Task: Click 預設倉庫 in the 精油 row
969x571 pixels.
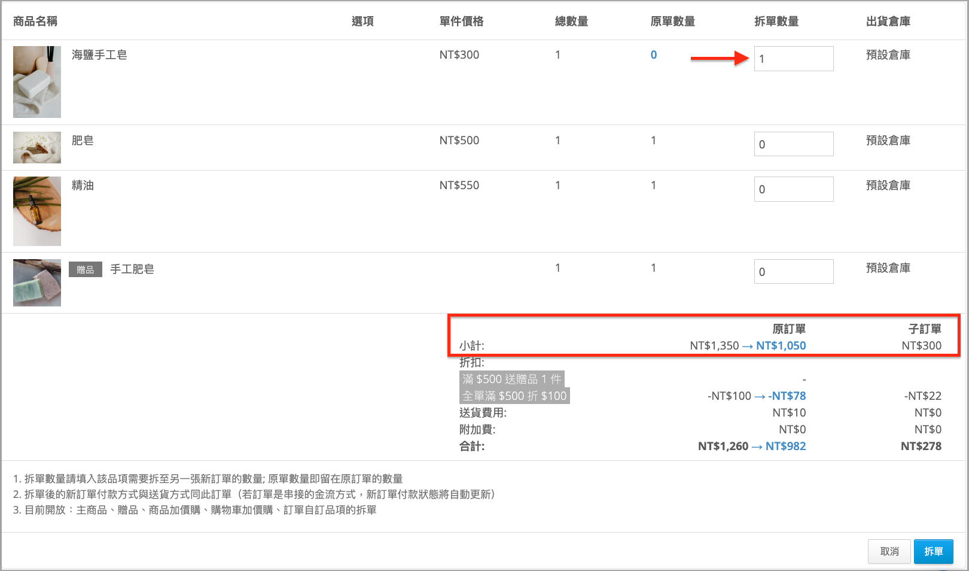Action: (888, 186)
